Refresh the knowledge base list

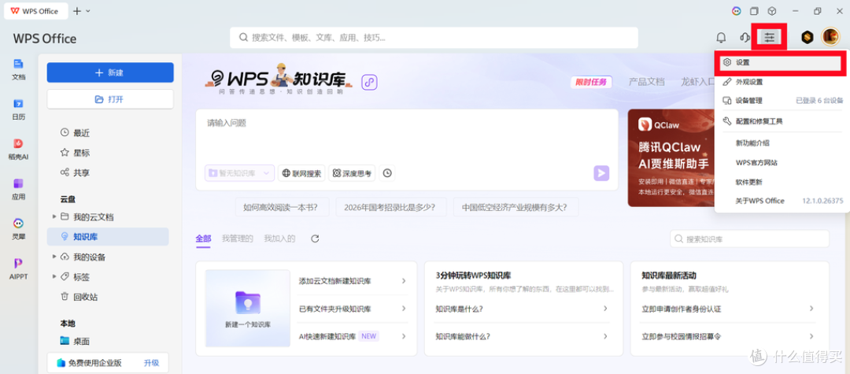click(x=315, y=239)
